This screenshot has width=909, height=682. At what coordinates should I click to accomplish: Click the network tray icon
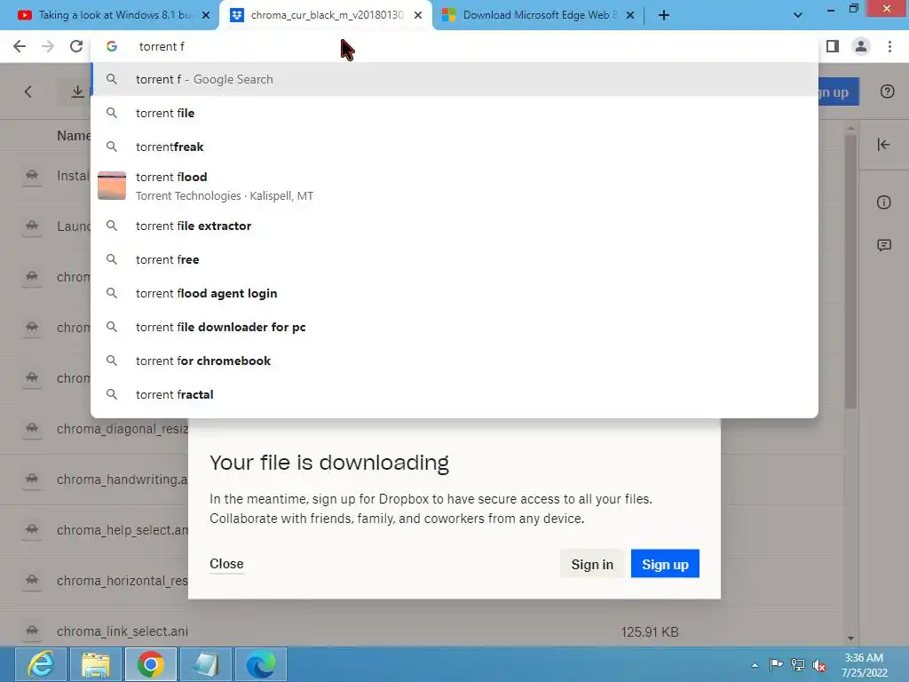[x=798, y=665]
